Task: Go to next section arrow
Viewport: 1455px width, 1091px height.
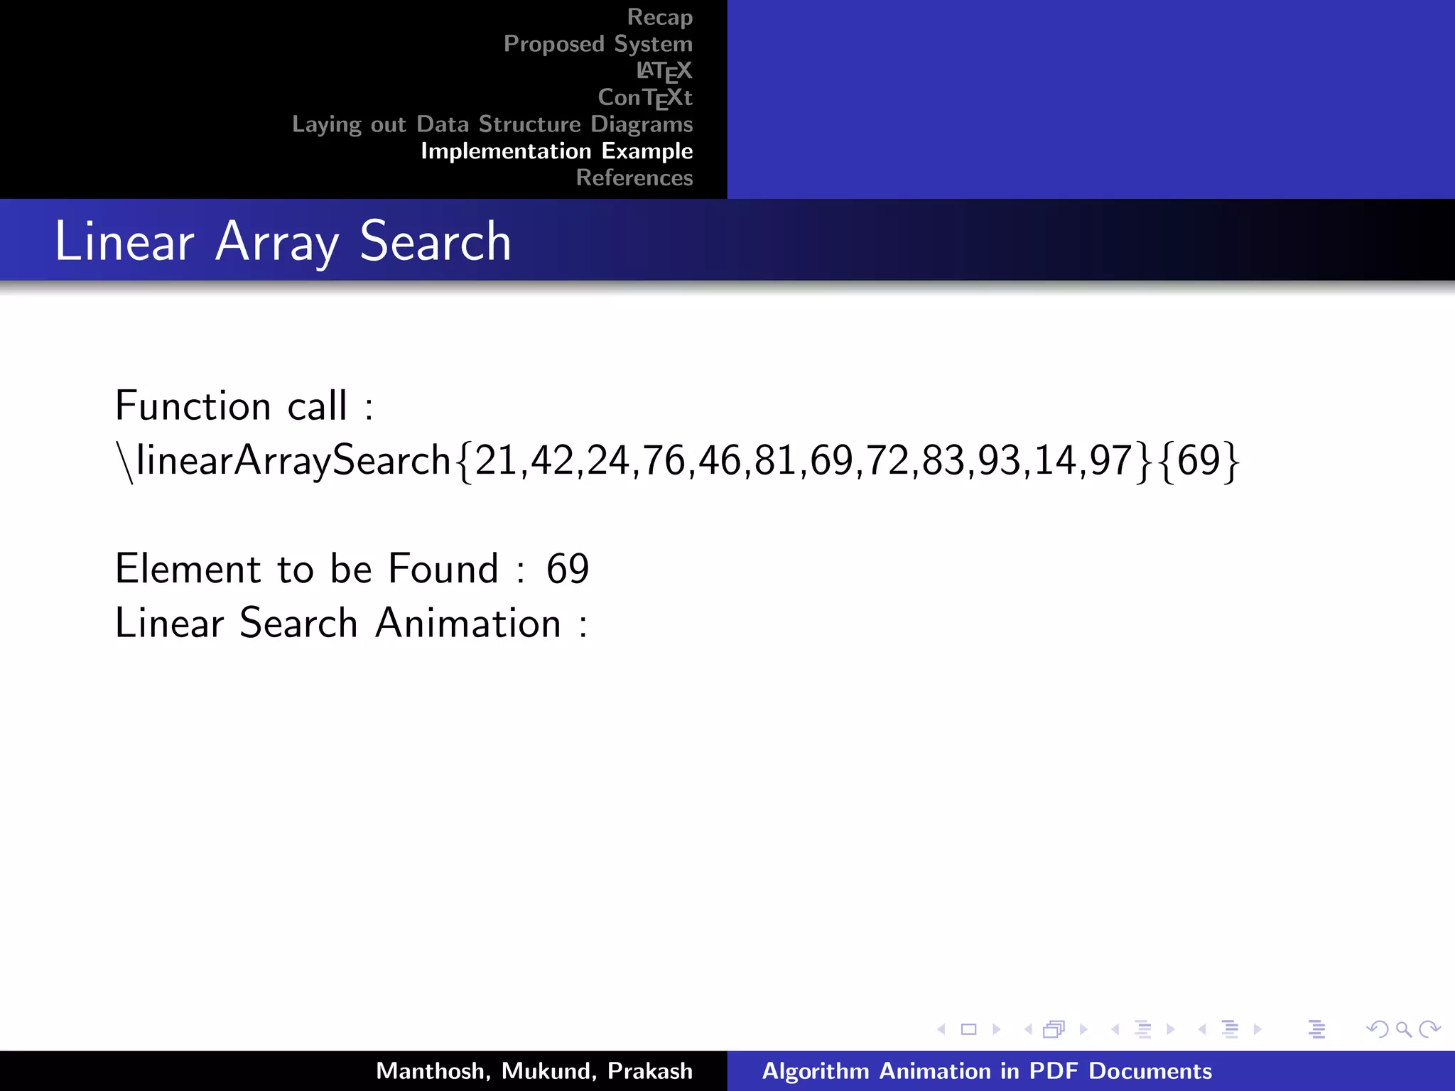Action: [1257, 1029]
